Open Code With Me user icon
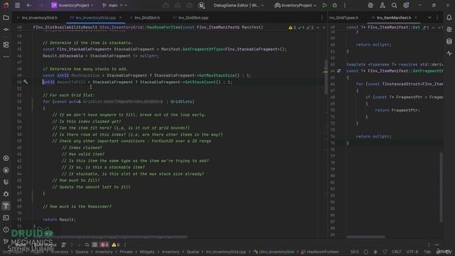The image size is (455, 256). [x=382, y=5]
